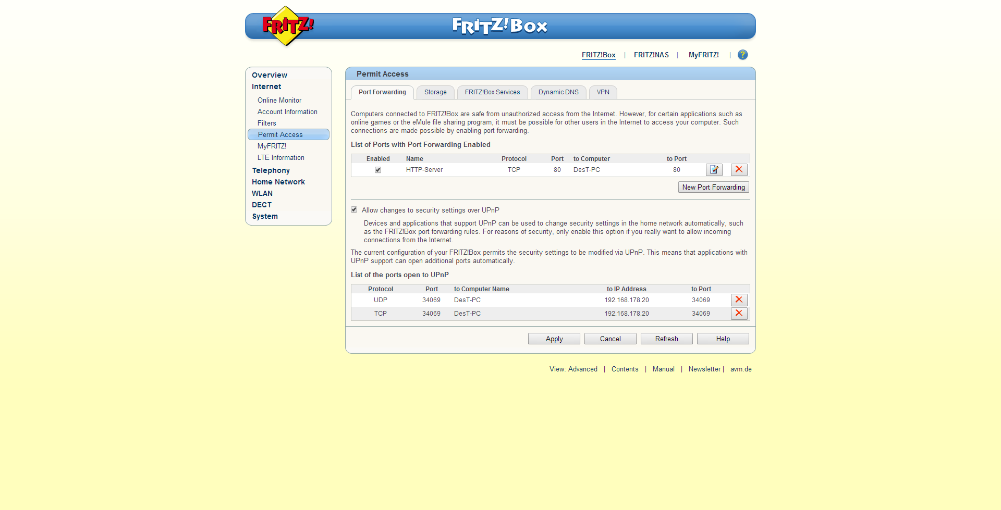Edit the HTTP-Server port forwarding rule
The width and height of the screenshot is (1001, 510).
point(714,170)
